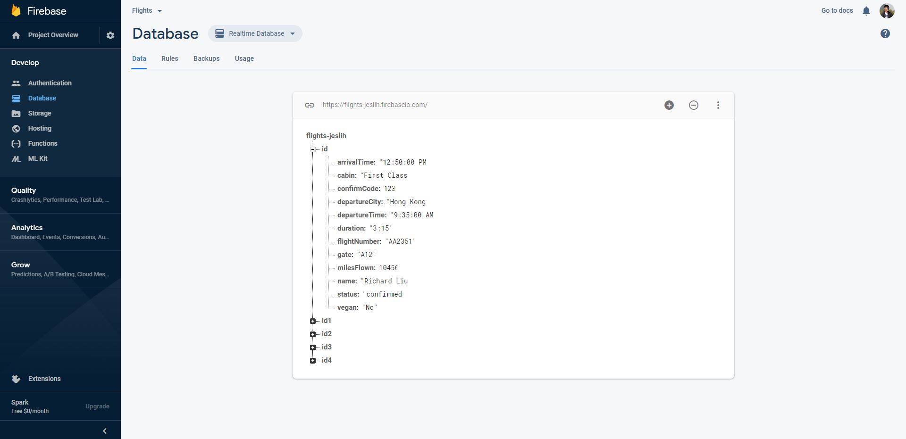
Task: Select the confirmCode 123 value
Action: (389, 189)
